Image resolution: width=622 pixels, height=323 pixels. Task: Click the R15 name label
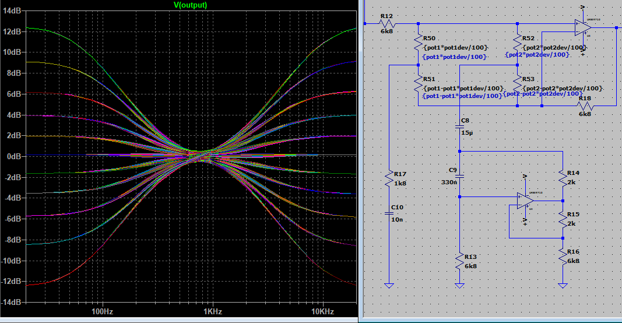tap(573, 215)
